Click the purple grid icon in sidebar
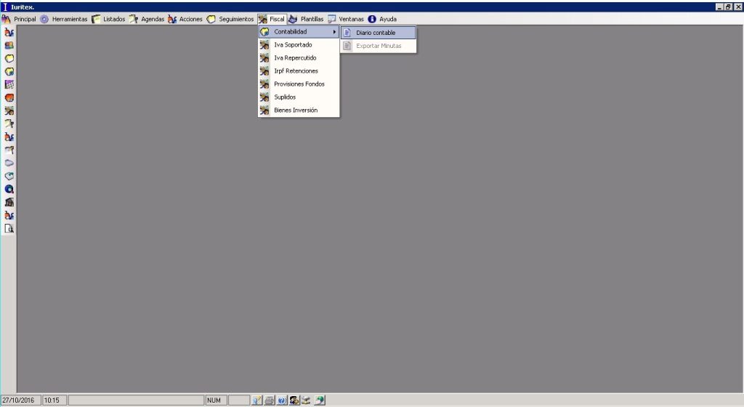The height and width of the screenshot is (407, 744). pos(9,84)
